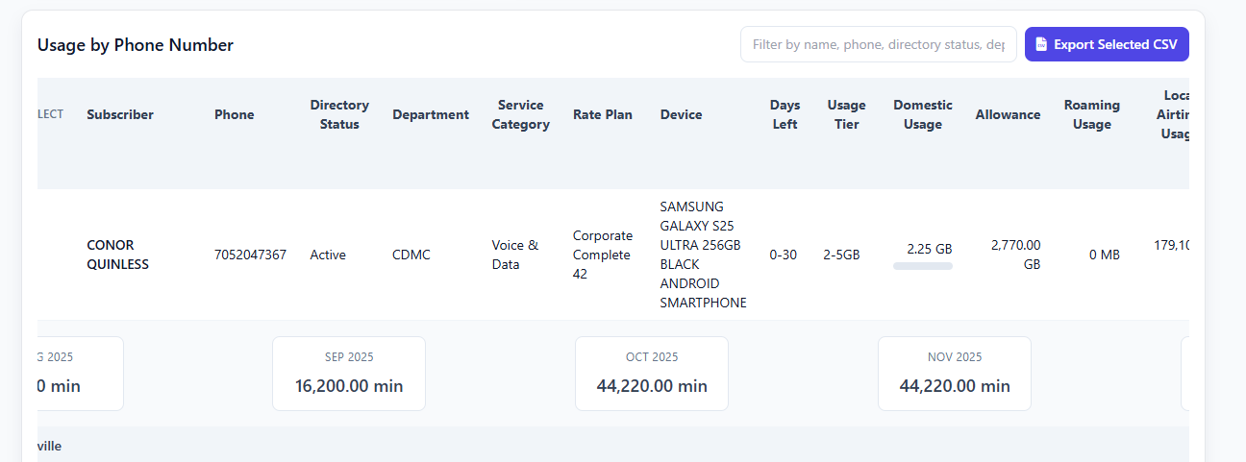Click the Rate Plan column header
This screenshot has width=1246, height=462.
pos(603,114)
